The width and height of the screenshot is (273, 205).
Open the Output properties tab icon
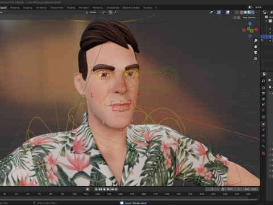pos(263,93)
